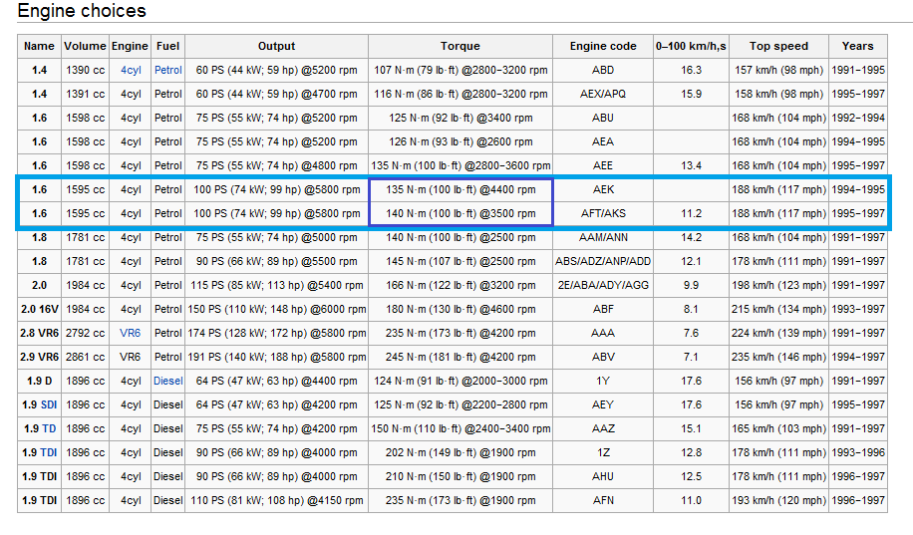Click the Top speed column header
Image resolution: width=913 pixels, height=535 pixels.
(x=778, y=46)
